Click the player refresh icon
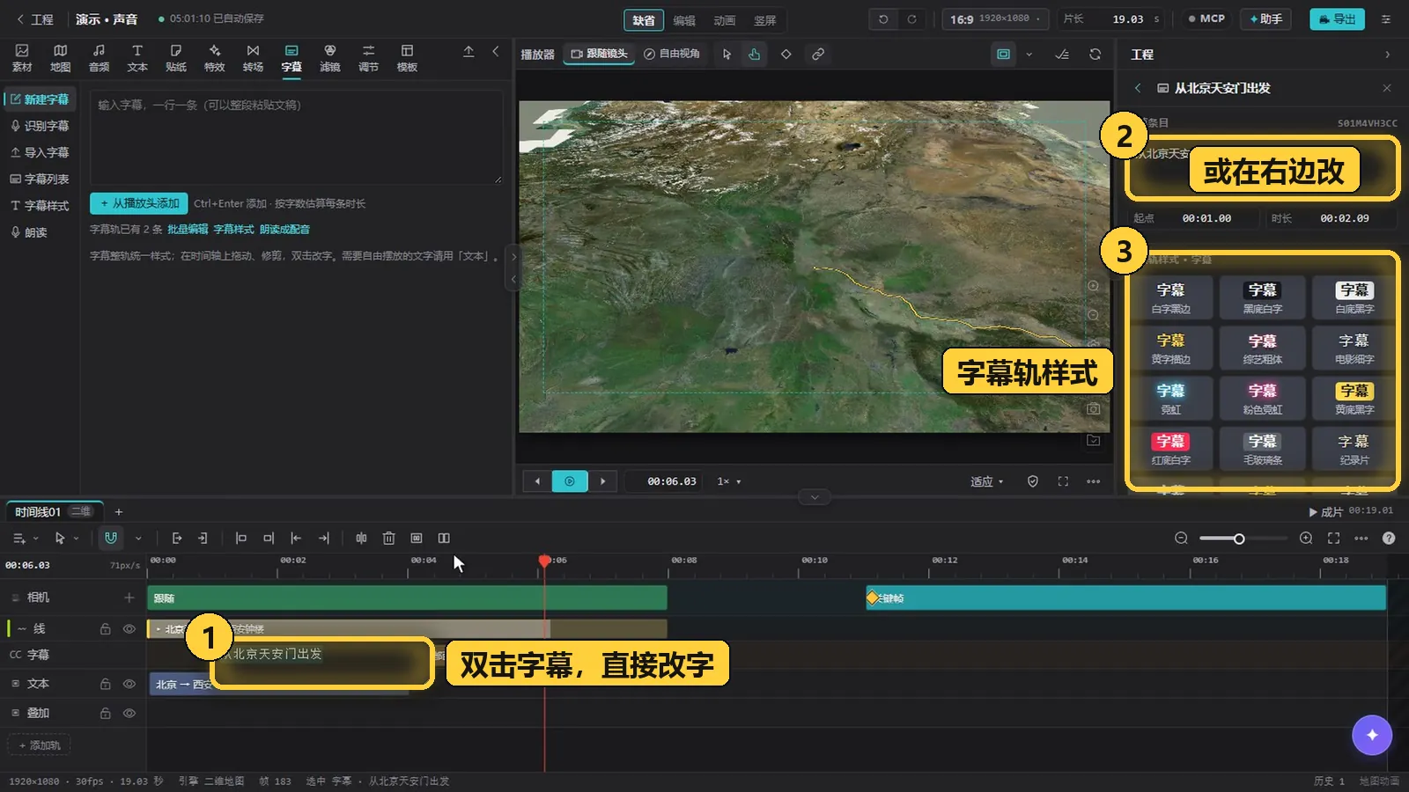 click(1095, 54)
